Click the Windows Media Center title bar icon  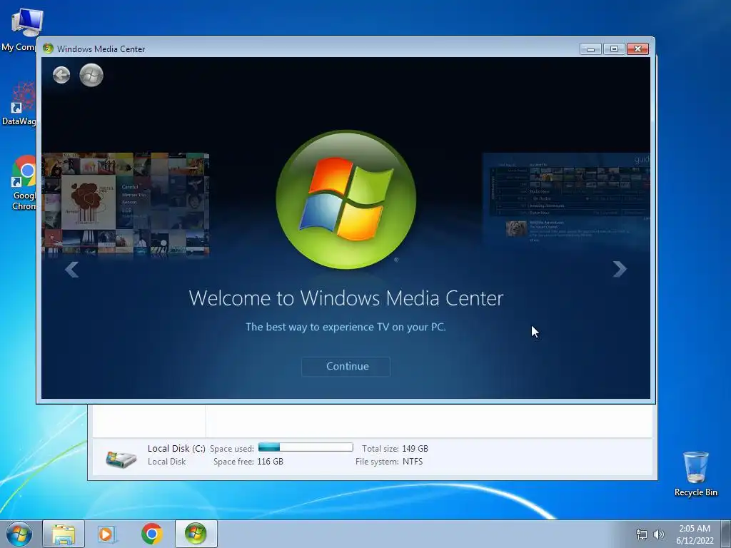(48, 49)
